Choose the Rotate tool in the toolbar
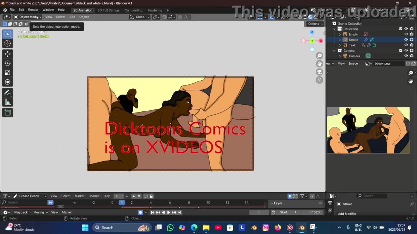Screen dimensions: 417x234 [7, 63]
